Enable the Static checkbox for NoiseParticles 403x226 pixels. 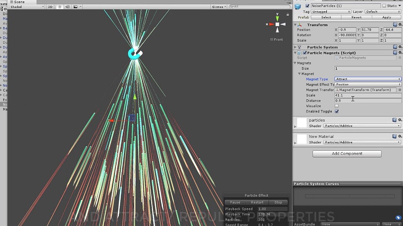[x=384, y=5]
